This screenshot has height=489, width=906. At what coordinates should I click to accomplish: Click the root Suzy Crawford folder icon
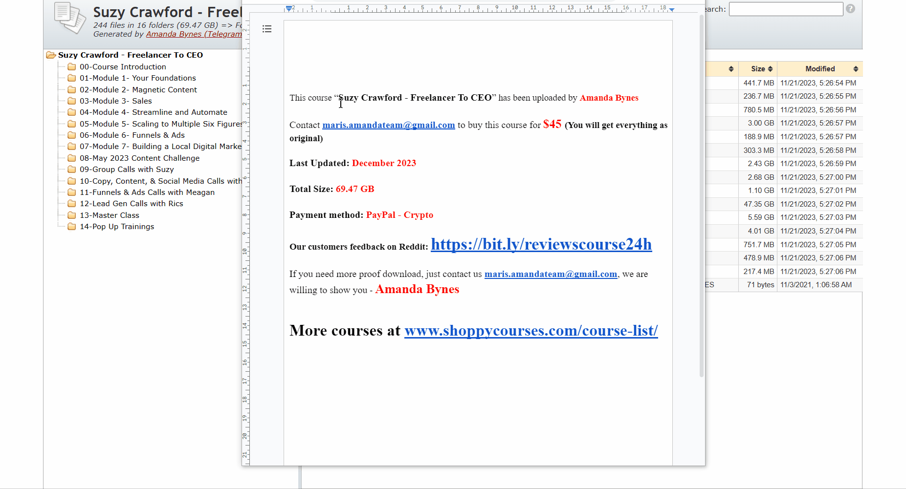point(51,55)
